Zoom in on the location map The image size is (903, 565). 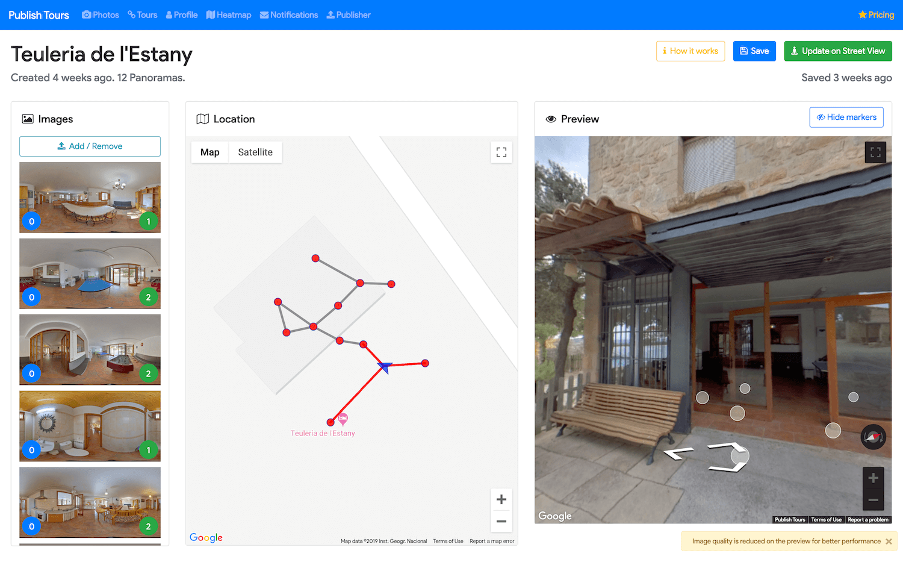501,499
